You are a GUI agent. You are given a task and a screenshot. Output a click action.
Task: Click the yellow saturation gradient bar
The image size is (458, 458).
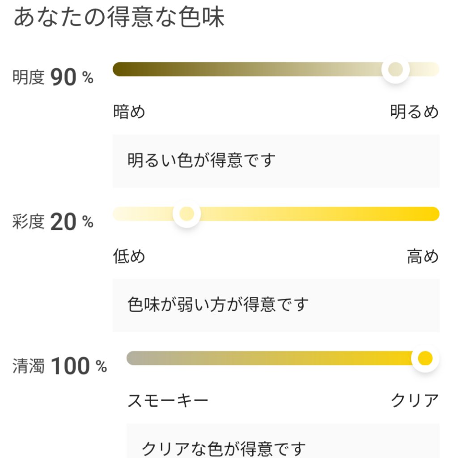[x=291, y=215]
